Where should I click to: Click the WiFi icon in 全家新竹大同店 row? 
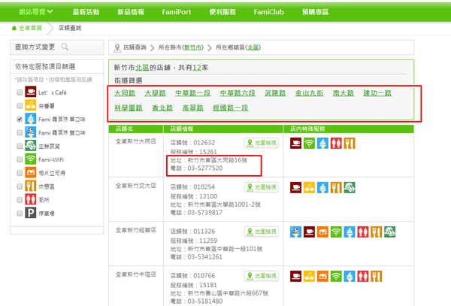coord(309,143)
